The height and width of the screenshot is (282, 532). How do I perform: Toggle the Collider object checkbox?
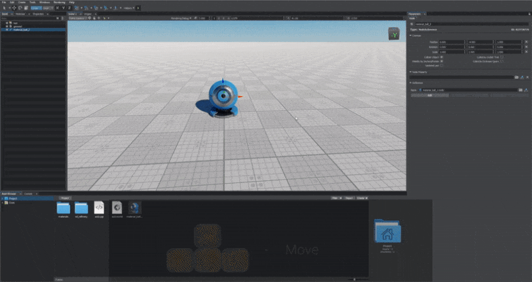(443, 57)
